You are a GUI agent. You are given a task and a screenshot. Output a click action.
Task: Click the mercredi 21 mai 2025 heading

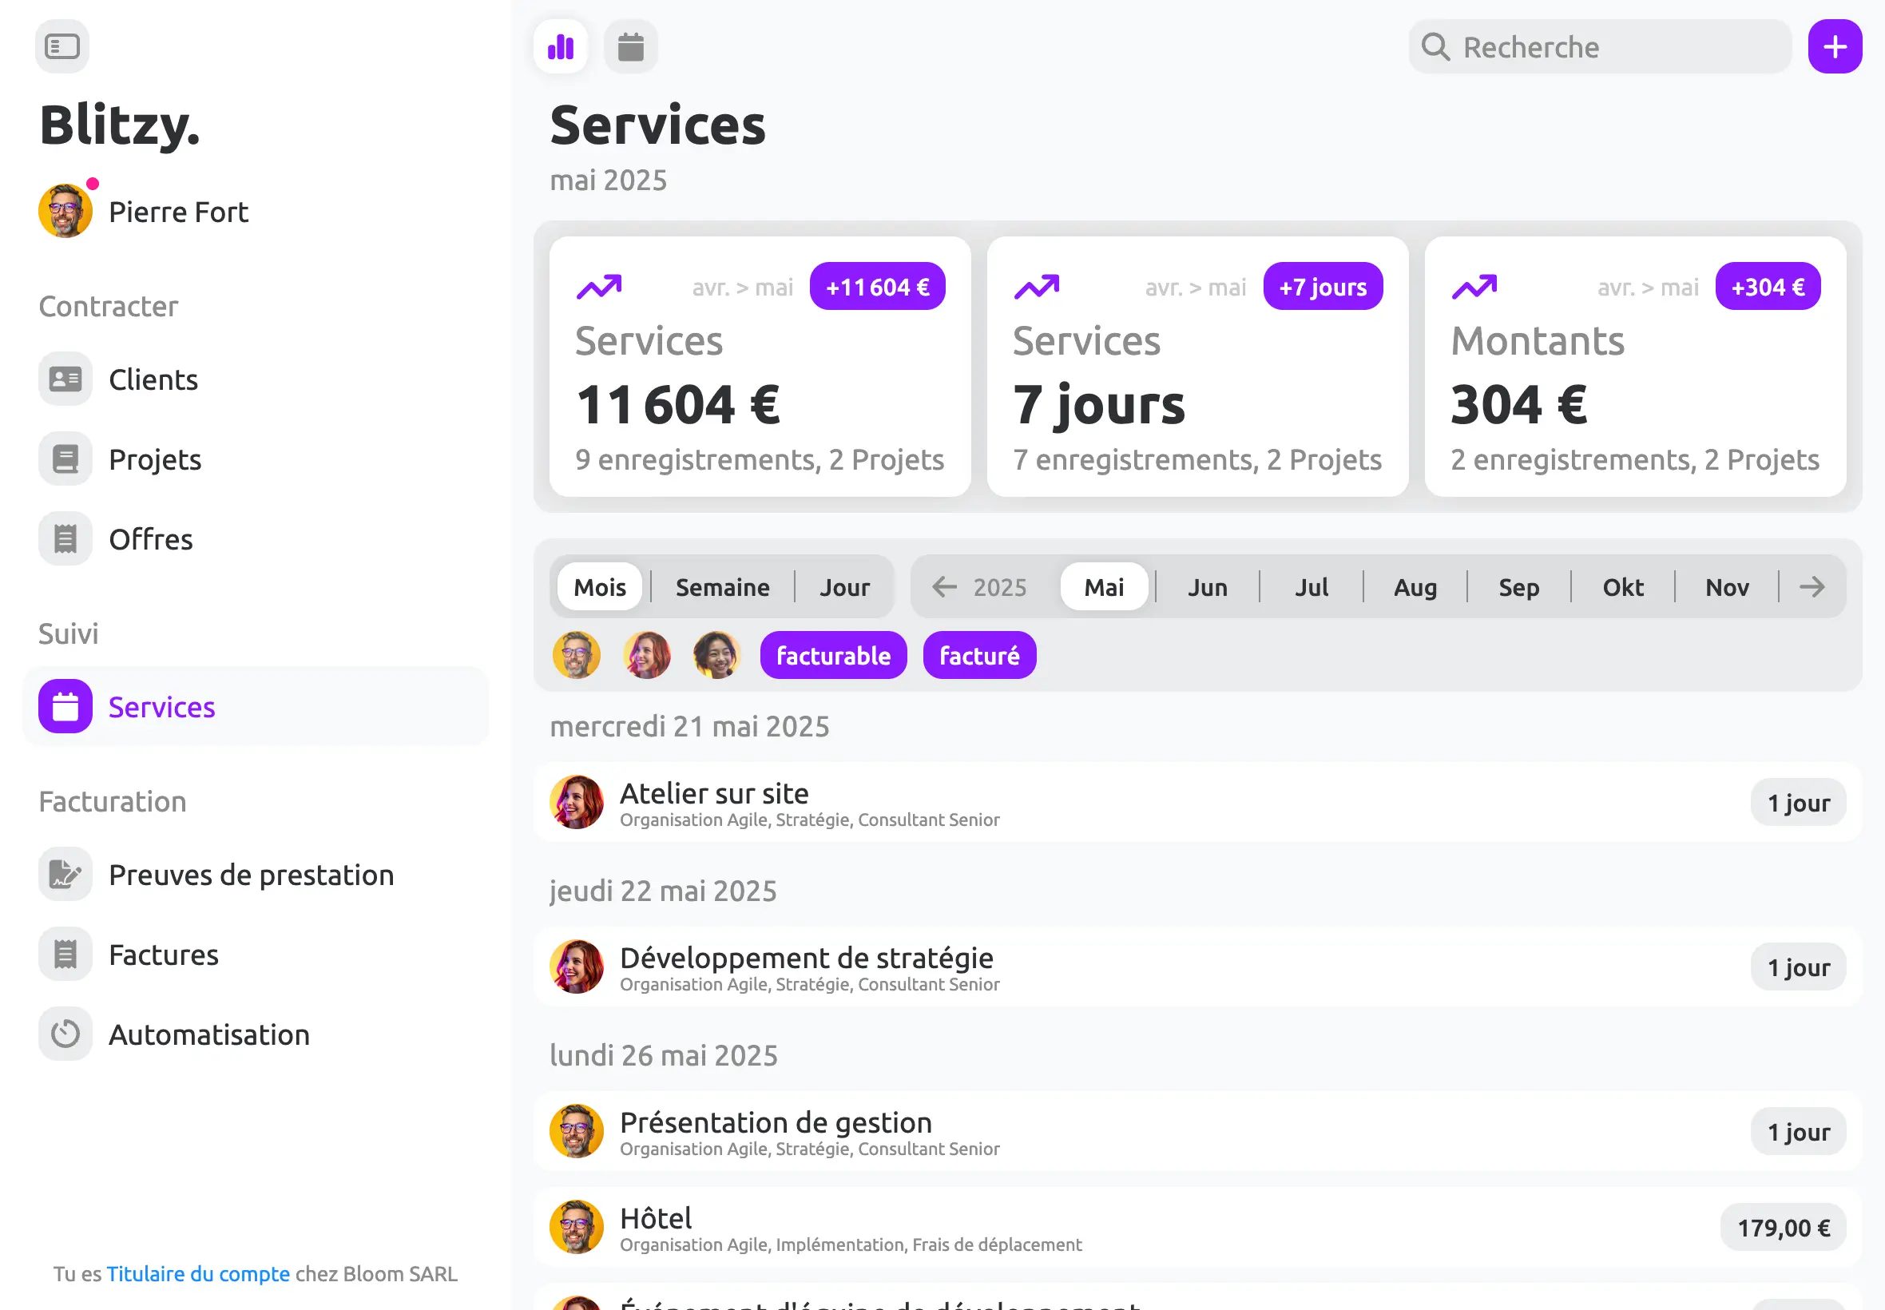click(x=689, y=726)
